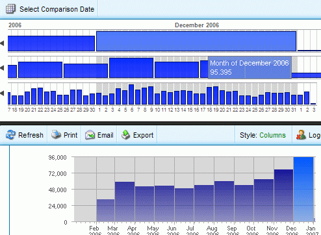Click the December 2006 timeline heading
321x235 pixels.
[x=197, y=25]
